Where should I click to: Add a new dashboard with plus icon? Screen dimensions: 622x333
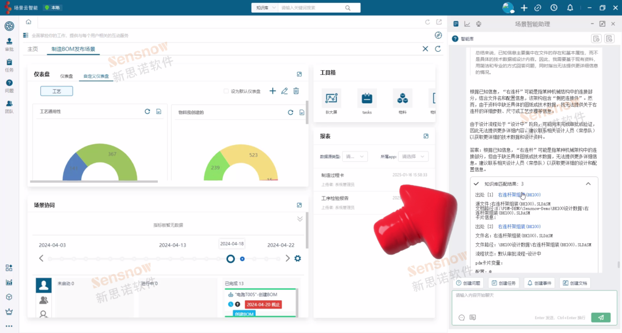tap(273, 91)
